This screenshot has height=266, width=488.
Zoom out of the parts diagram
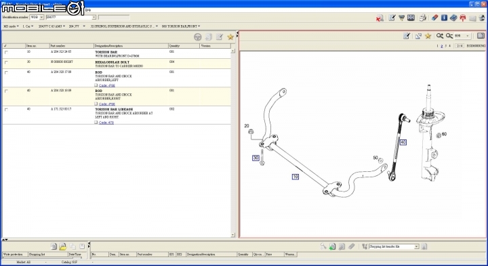449,36
